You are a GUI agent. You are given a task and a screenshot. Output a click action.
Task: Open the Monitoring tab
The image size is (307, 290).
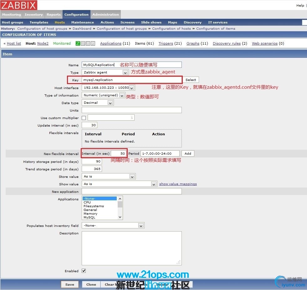pyautogui.click(x=12, y=14)
